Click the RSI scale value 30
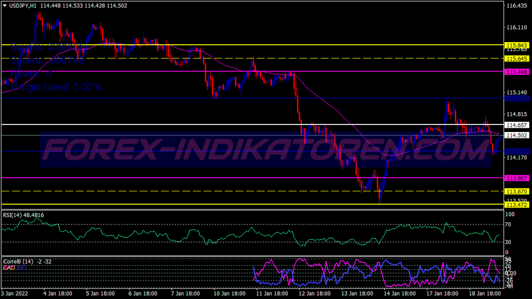 508,242
